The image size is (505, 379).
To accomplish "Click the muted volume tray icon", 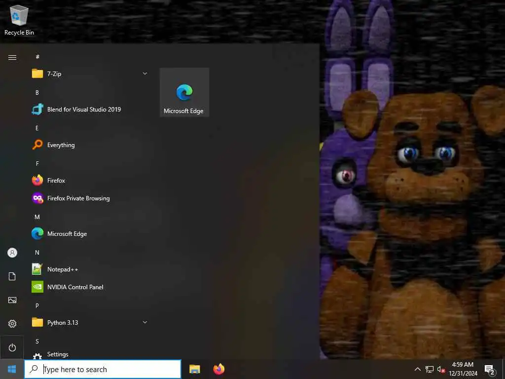I will click(441, 369).
